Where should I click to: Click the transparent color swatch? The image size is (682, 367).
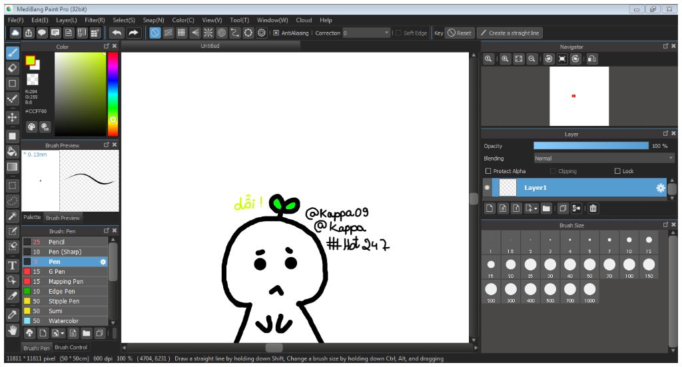[33, 79]
